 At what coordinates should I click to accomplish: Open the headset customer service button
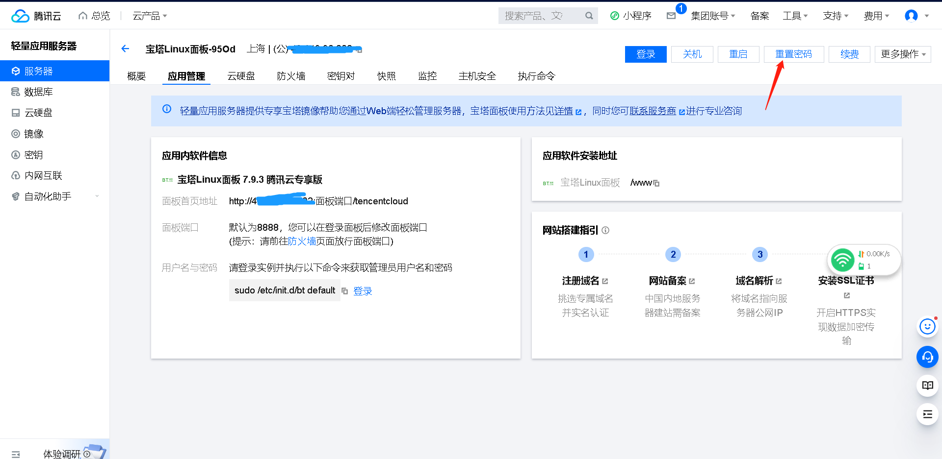click(927, 357)
